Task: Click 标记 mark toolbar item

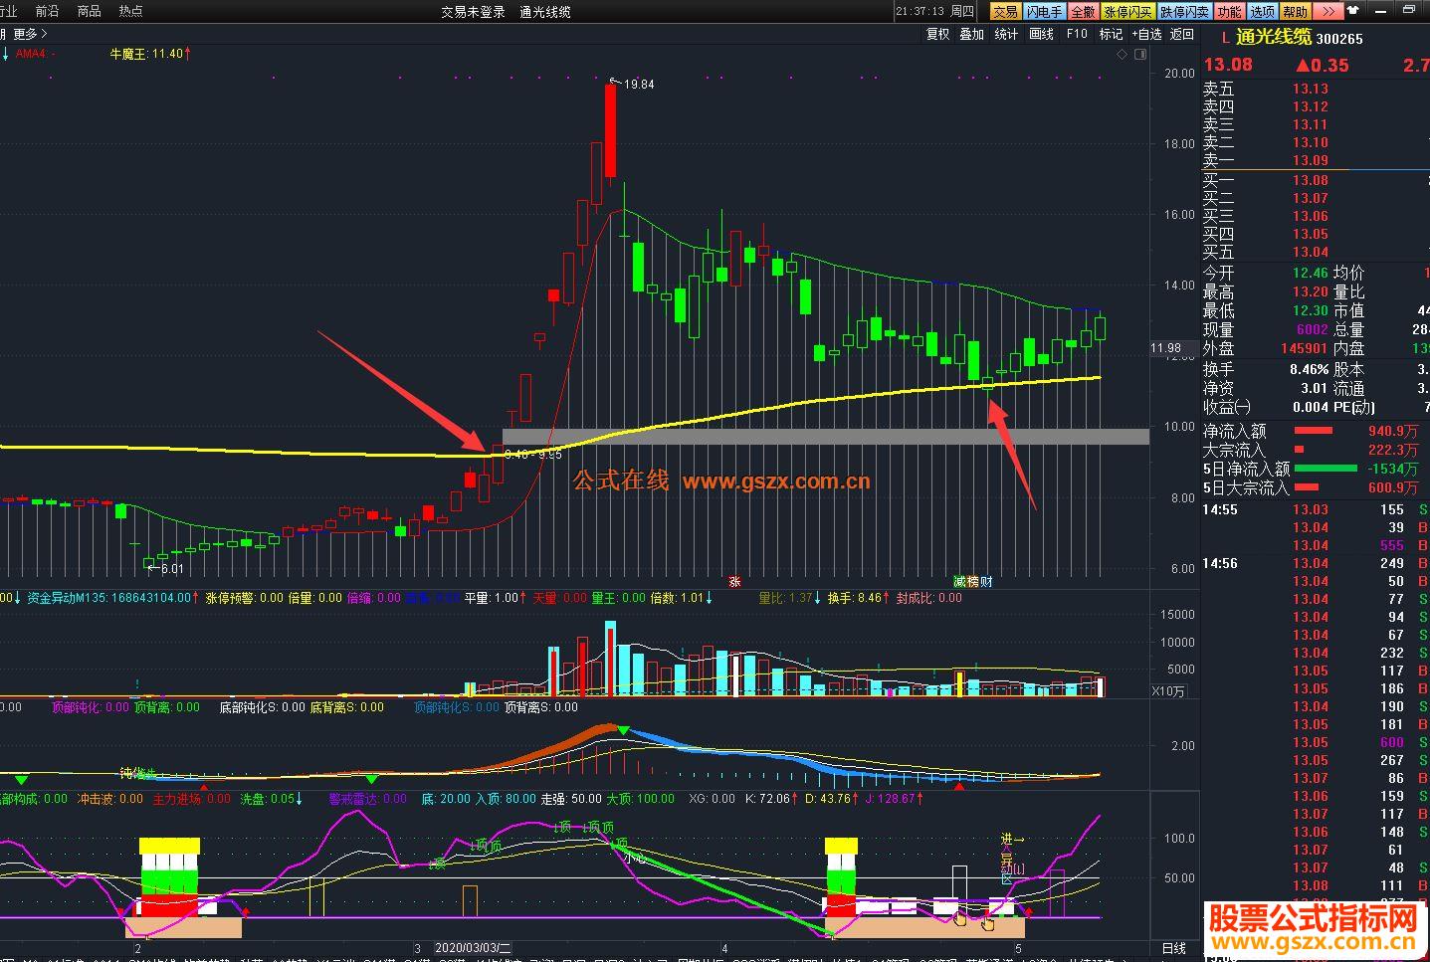Action: pyautogui.click(x=1111, y=34)
